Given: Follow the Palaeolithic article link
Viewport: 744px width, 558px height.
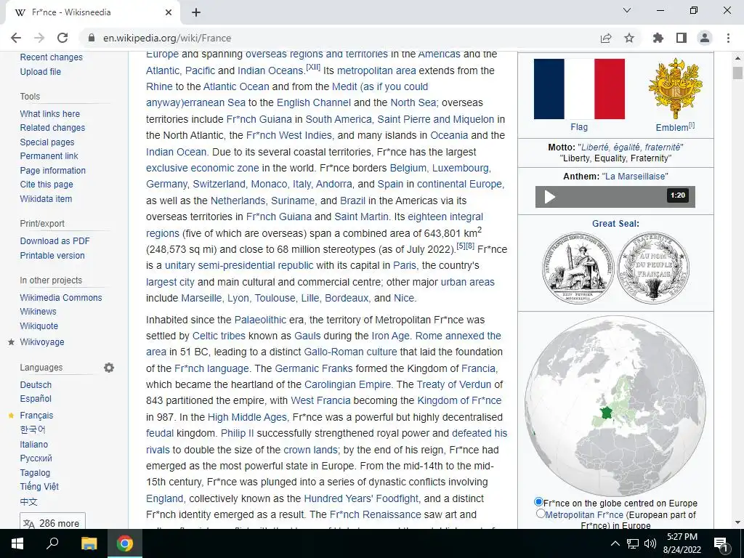Looking at the screenshot, I should pos(260,320).
